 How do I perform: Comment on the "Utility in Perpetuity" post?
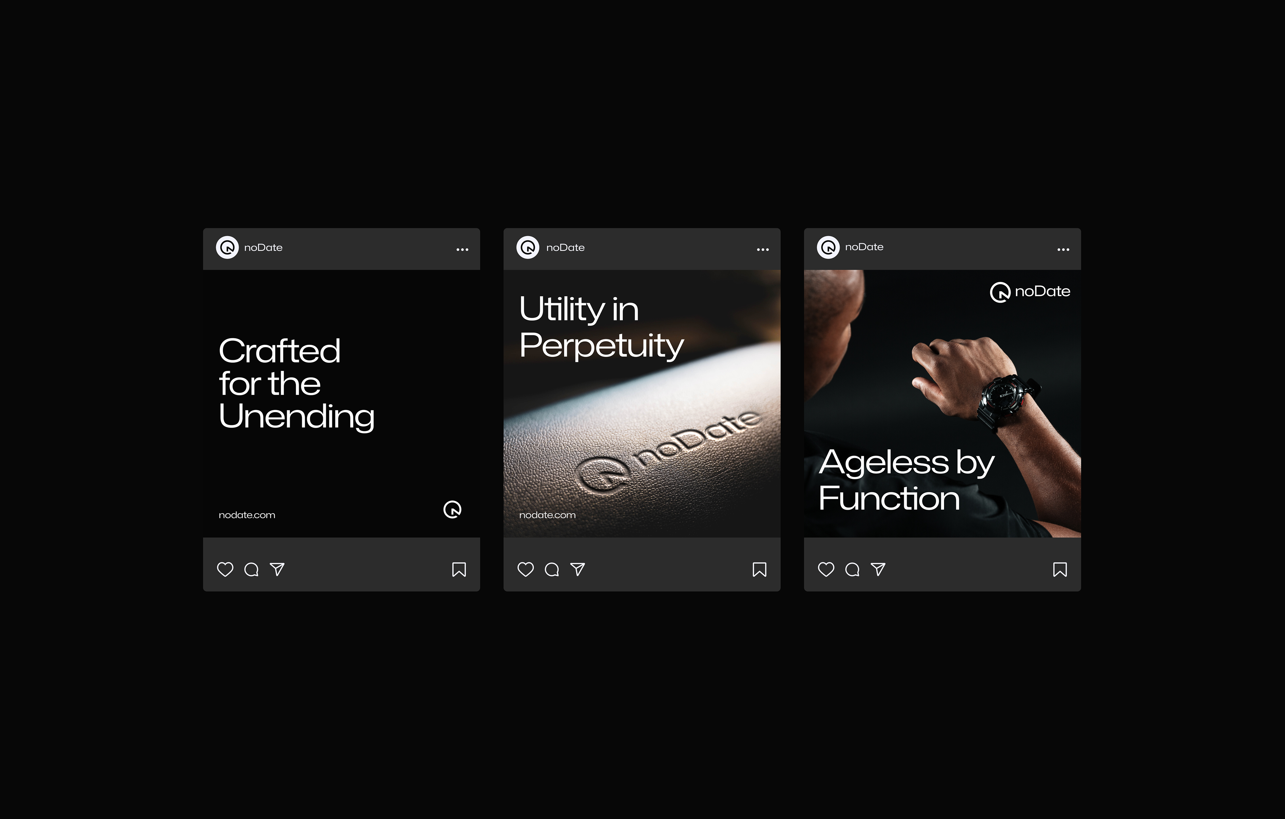coord(552,570)
